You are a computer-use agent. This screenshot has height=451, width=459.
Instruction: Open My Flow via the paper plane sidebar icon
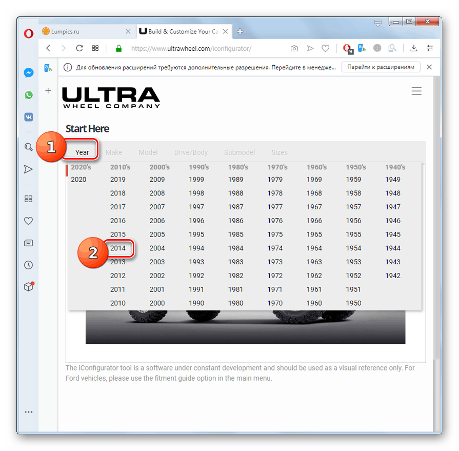coord(28,169)
